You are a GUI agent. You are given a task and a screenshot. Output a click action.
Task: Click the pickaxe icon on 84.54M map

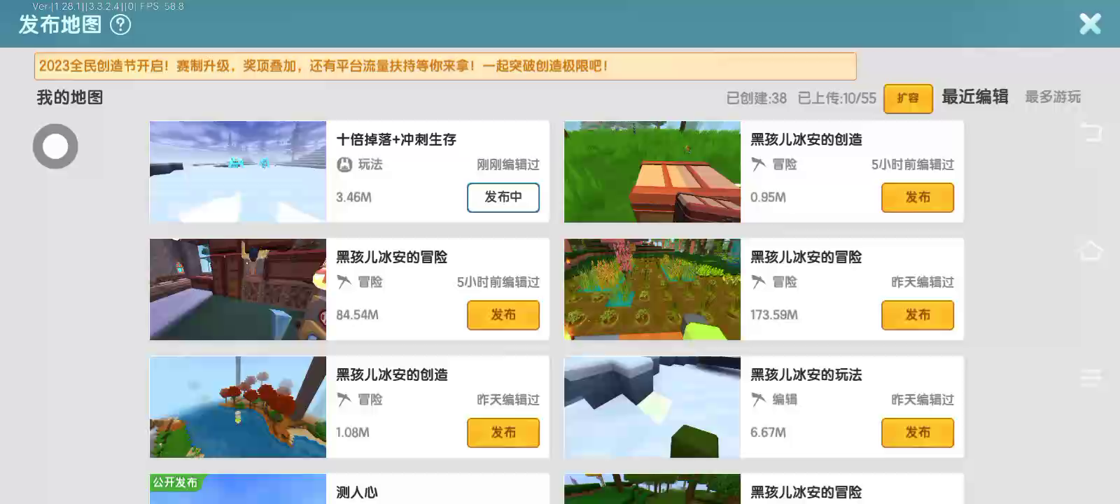(344, 282)
